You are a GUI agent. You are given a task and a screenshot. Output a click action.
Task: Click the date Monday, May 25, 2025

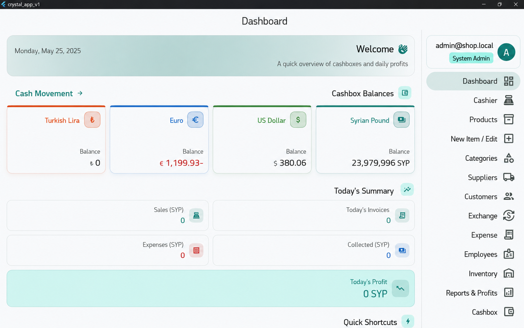[48, 51]
